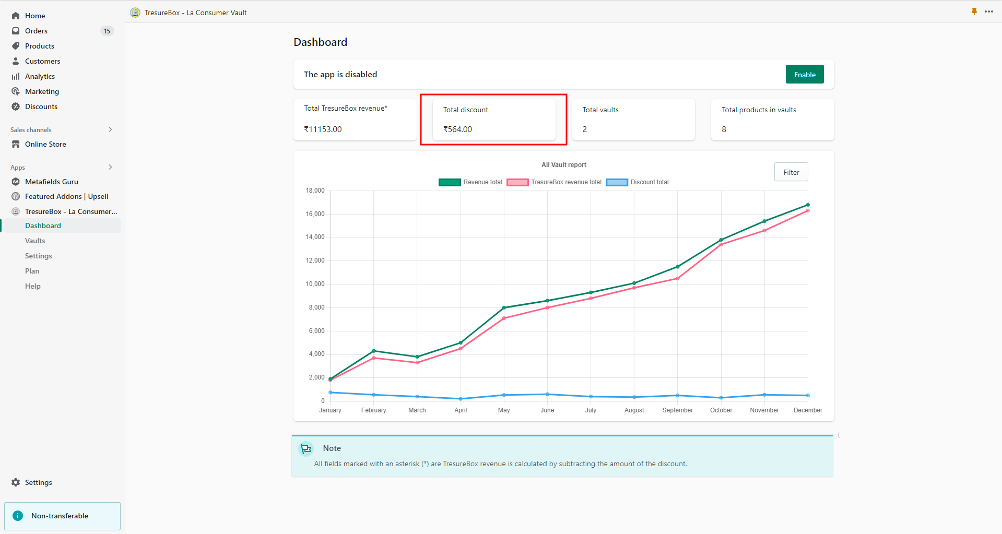Click the green Enable button
The width and height of the screenshot is (1002, 534).
(x=805, y=75)
